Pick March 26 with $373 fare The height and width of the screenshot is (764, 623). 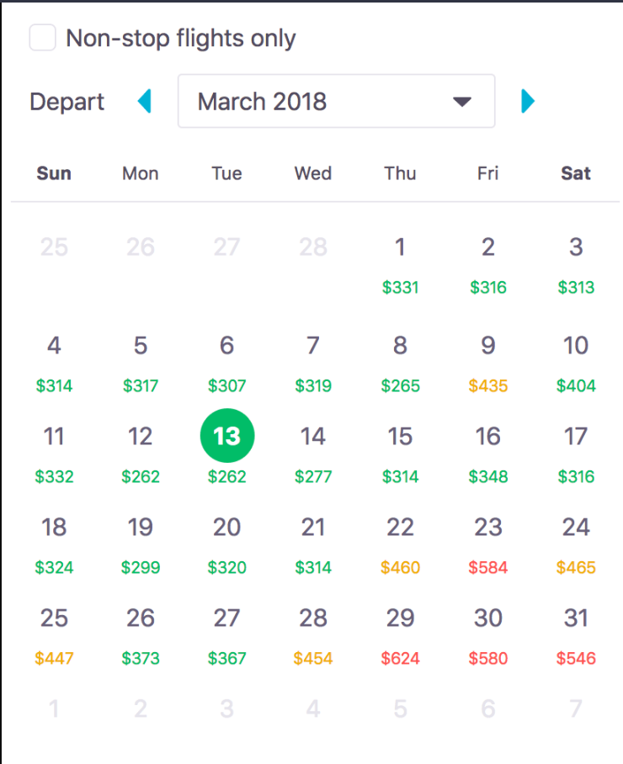click(140, 633)
